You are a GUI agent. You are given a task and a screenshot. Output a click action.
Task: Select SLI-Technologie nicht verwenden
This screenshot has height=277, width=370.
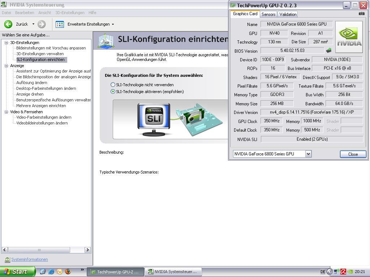click(113, 84)
